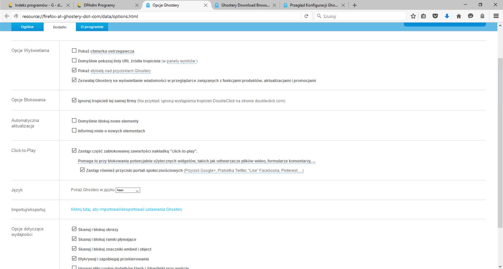Click the search magnifier icon
Viewport: 503px width, 269px height.
(x=319, y=16)
